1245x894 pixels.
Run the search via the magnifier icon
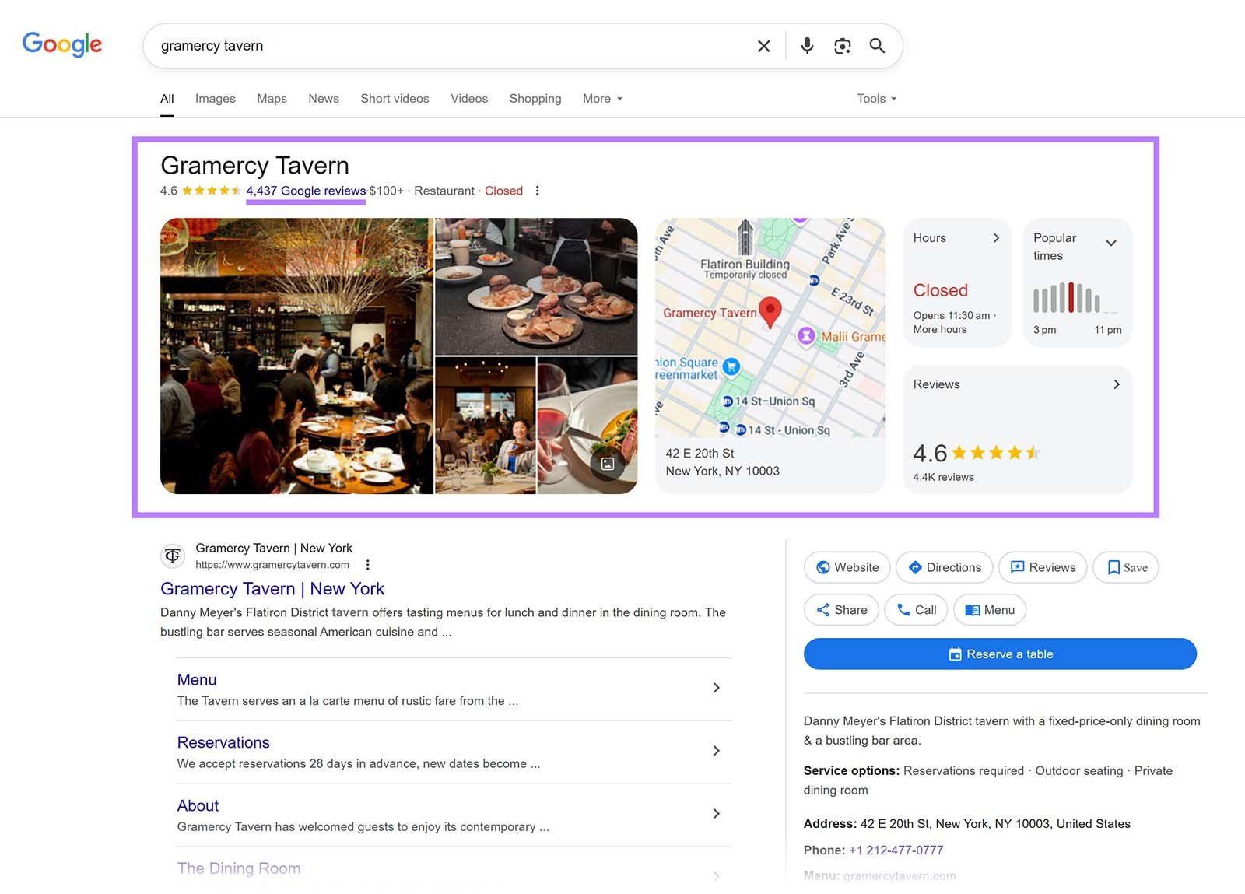pyautogui.click(x=877, y=46)
